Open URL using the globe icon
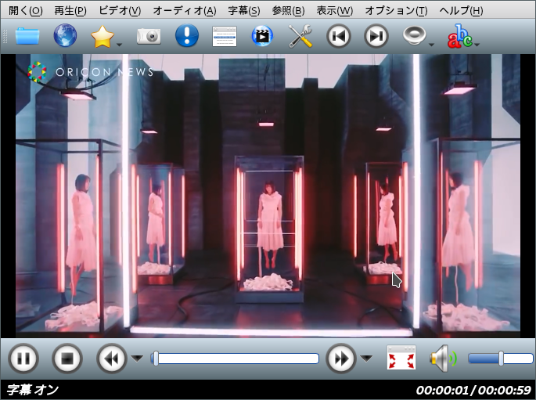 click(65, 35)
